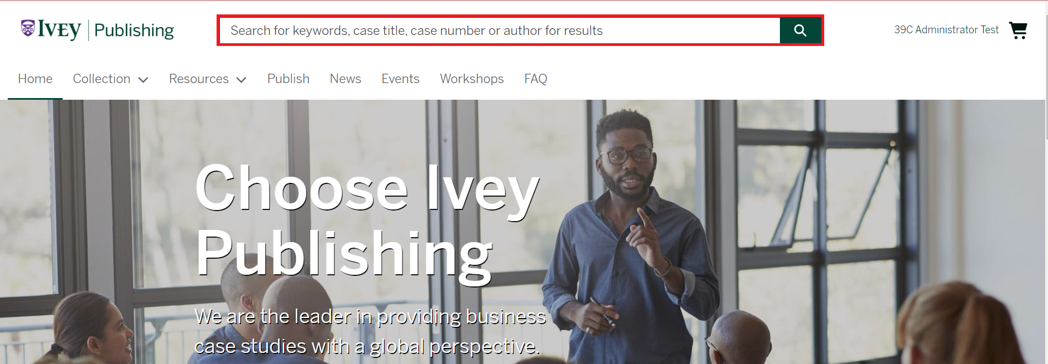Open the Collection menu
1048x364 pixels.
(x=101, y=79)
